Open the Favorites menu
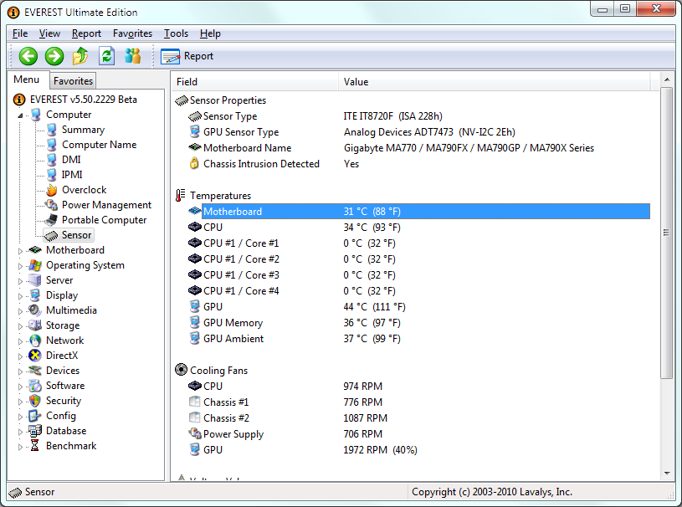This screenshot has width=682, height=507. 132,33
